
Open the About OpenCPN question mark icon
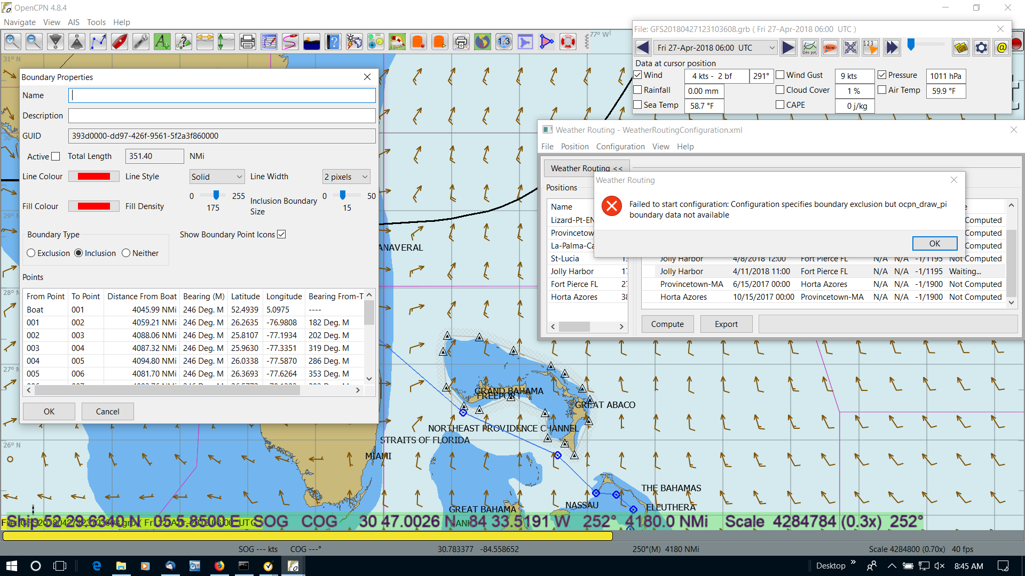point(333,41)
